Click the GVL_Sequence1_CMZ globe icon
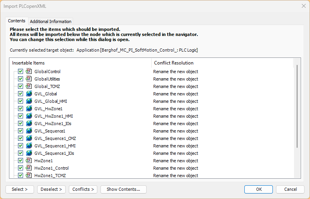This screenshot has width=310, height=199. click(x=29, y=138)
